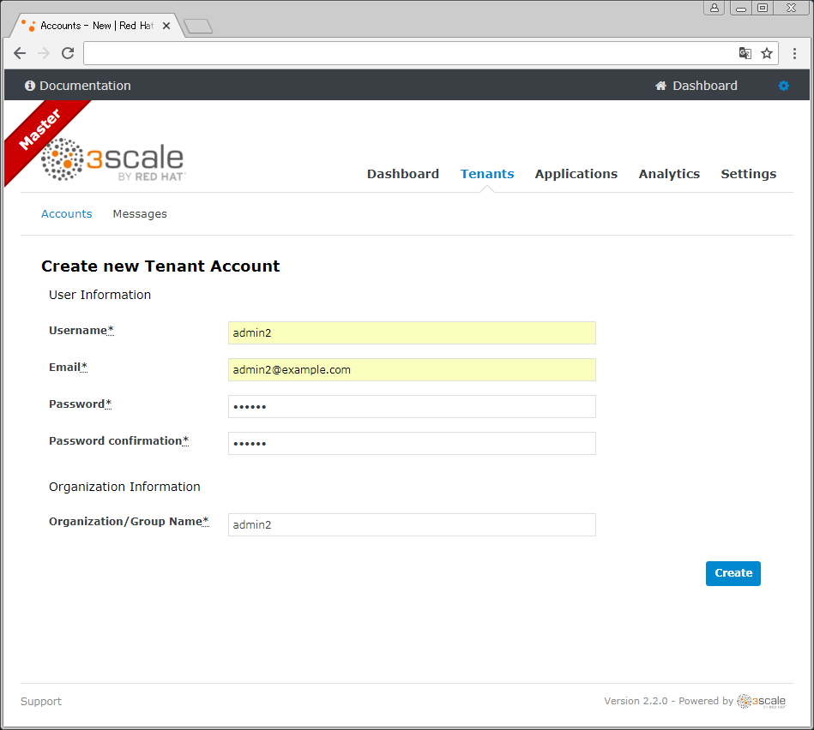Switch to the Messages sub-tab

click(x=140, y=214)
